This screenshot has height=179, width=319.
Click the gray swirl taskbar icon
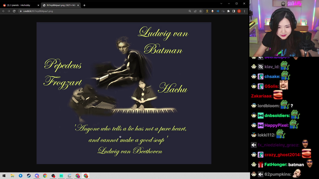pyautogui.click(x=69, y=176)
